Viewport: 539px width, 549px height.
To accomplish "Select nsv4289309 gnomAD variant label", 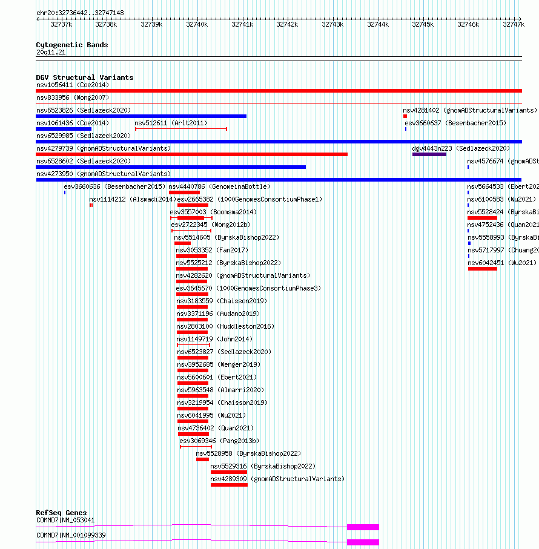I will [277, 479].
